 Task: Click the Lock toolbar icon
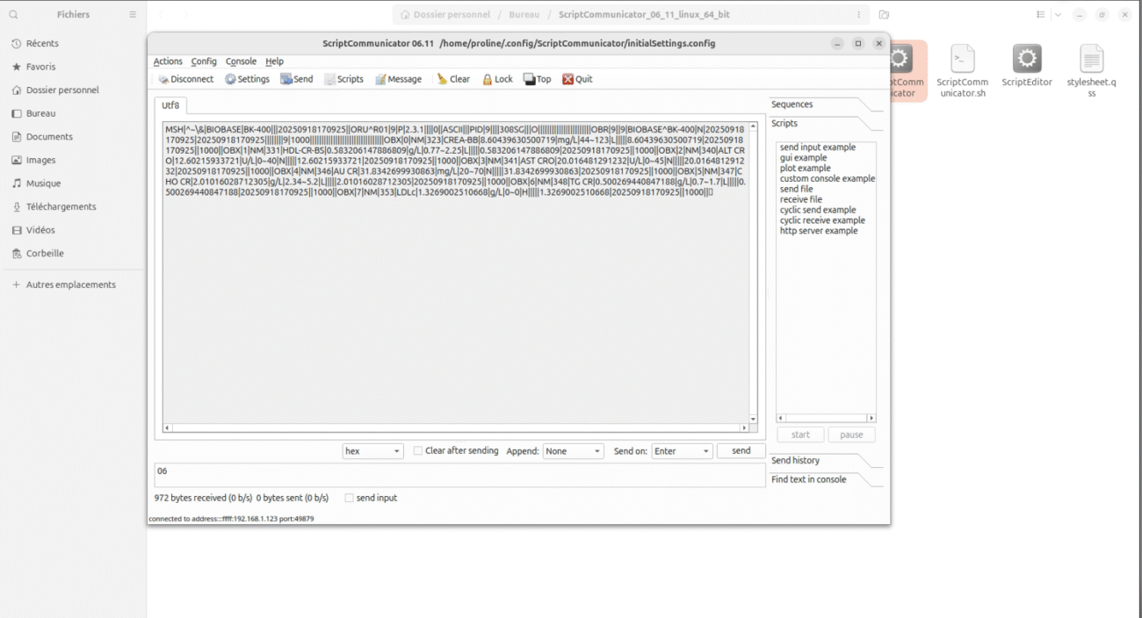(497, 79)
